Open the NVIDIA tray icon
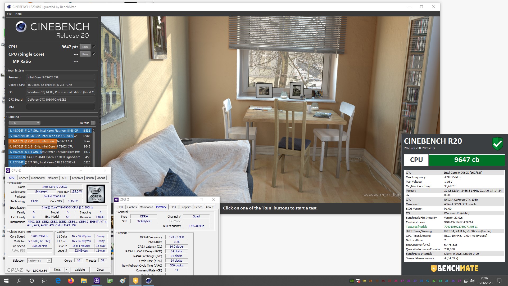Viewport: 508px width, 286px height. point(351,281)
